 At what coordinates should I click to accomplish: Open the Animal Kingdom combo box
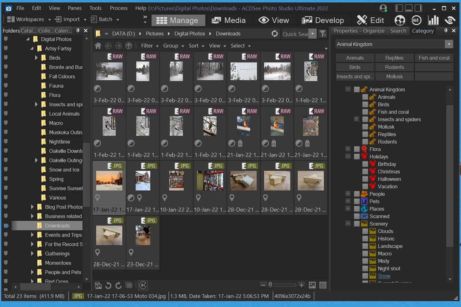tap(394, 44)
